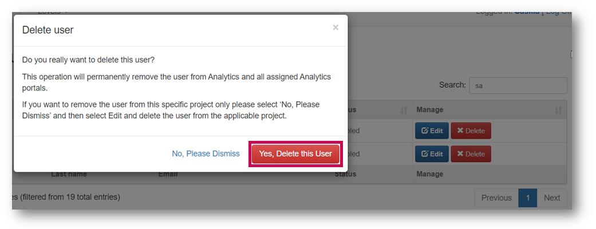The image size is (596, 229).
Task: Select the Manage column header text
Action: pyautogui.click(x=429, y=109)
